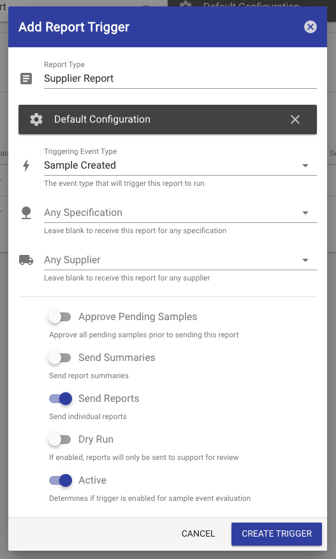This screenshot has height=559, width=336.
Task: Open the Triggering Event Type dropdown arrow
Action: point(305,165)
